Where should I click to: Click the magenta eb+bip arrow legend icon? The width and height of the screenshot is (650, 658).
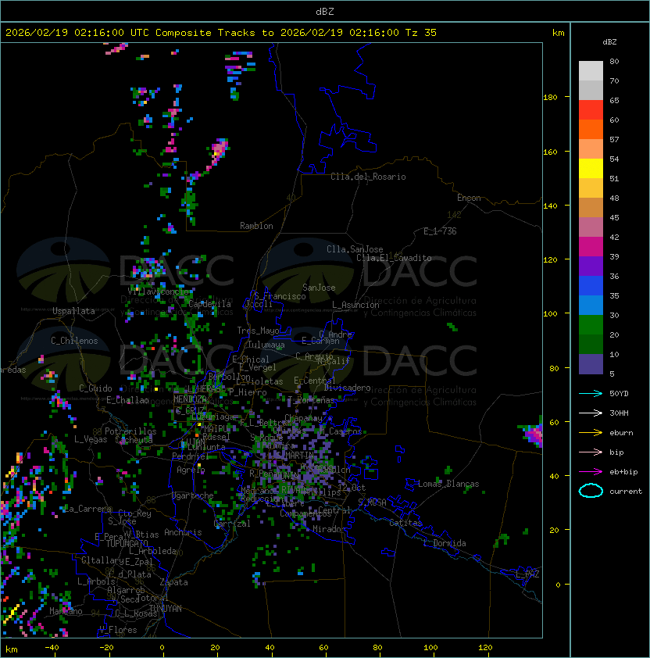point(591,472)
